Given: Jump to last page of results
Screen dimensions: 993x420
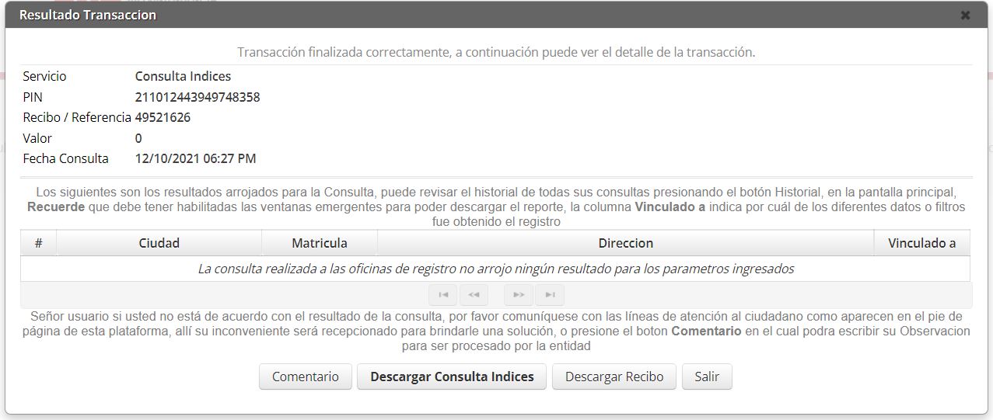Looking at the screenshot, I should point(550,295).
